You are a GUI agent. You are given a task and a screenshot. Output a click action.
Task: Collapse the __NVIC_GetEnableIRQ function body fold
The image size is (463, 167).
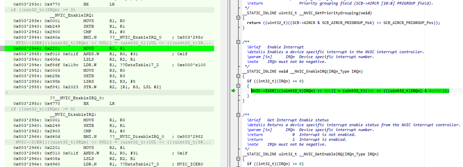(x=238, y=159)
